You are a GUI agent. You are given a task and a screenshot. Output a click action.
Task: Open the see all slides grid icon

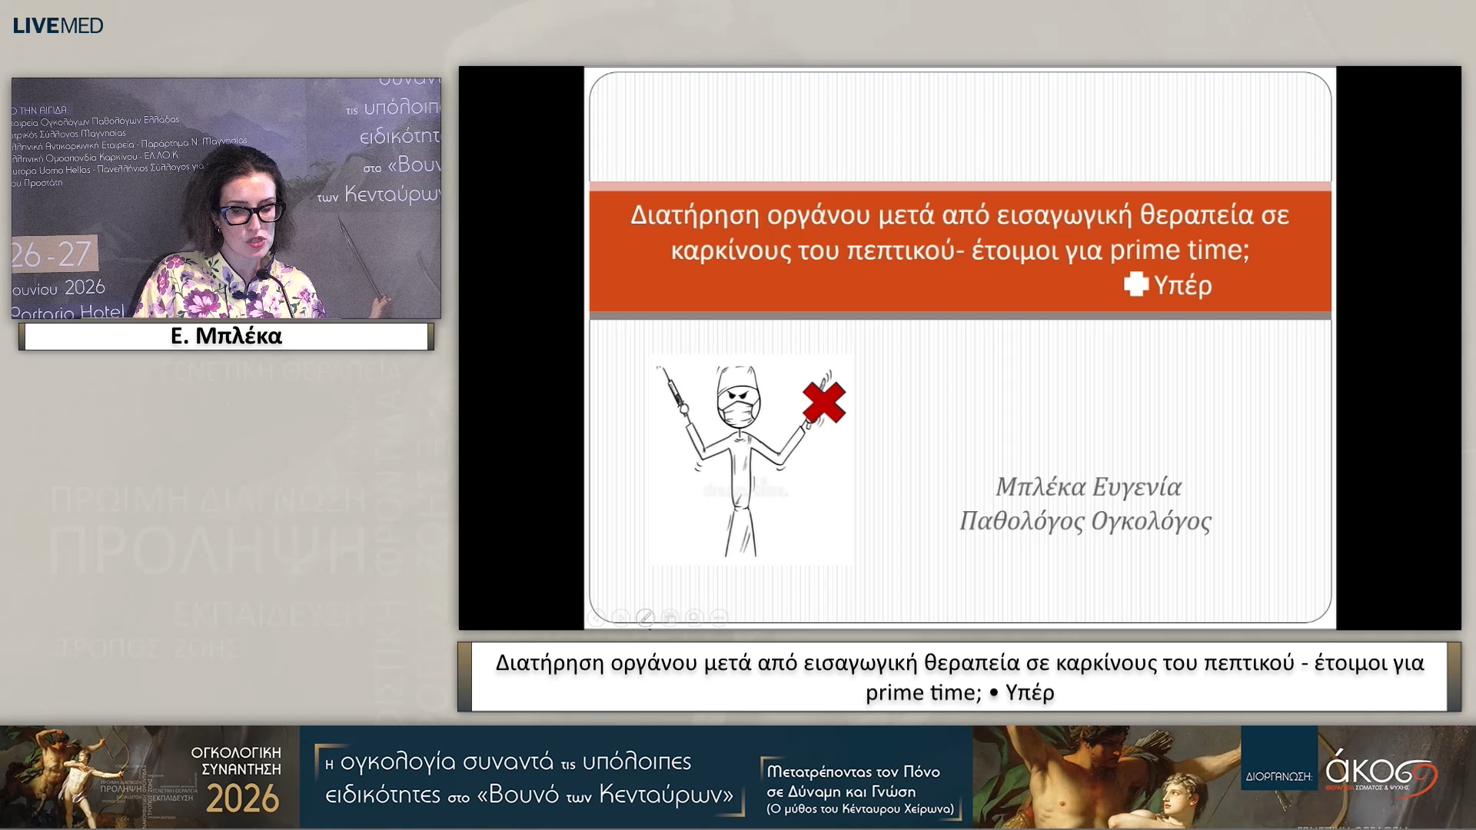pyautogui.click(x=670, y=617)
